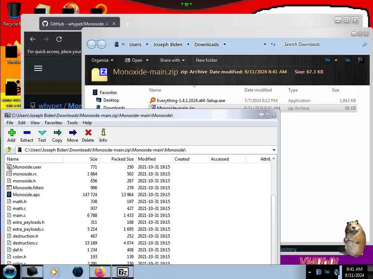Select the Move tool in 7-Zip
Screen dimensions: 373x279
coord(72,136)
